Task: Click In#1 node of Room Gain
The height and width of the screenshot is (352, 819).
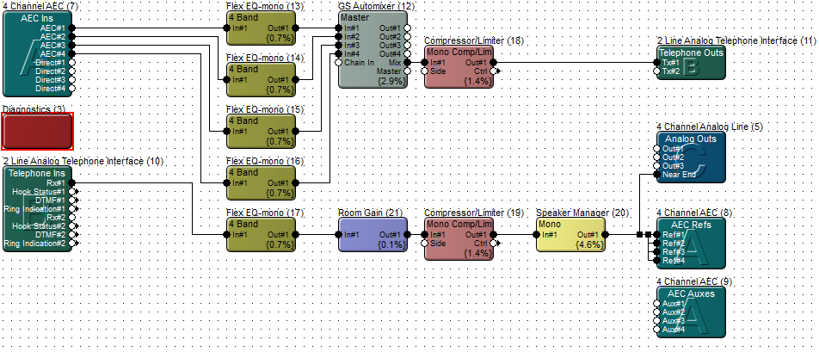Action: click(338, 234)
